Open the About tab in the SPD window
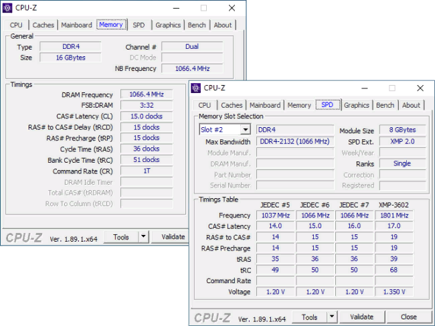The image size is (435, 326). (411, 105)
